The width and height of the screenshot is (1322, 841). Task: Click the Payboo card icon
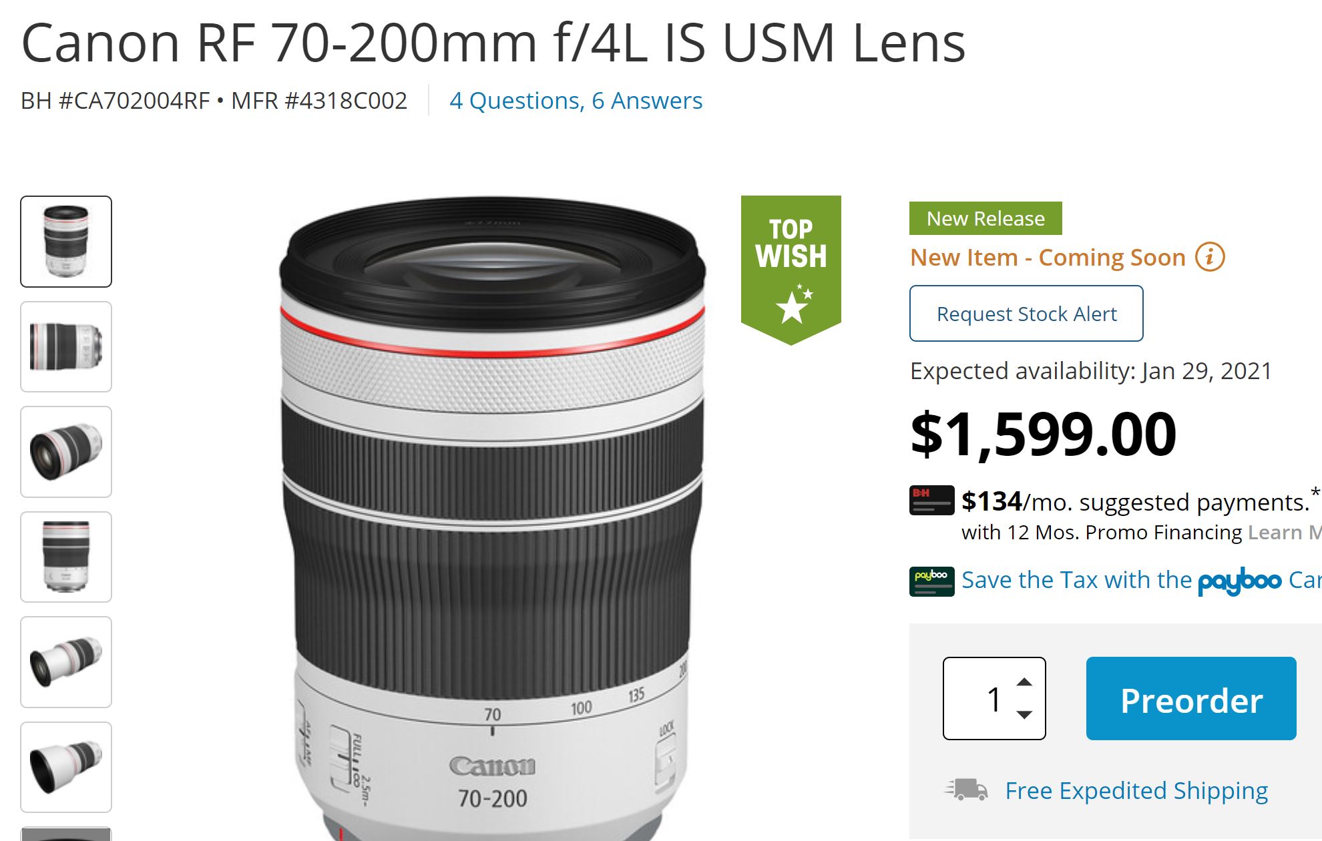(x=931, y=581)
